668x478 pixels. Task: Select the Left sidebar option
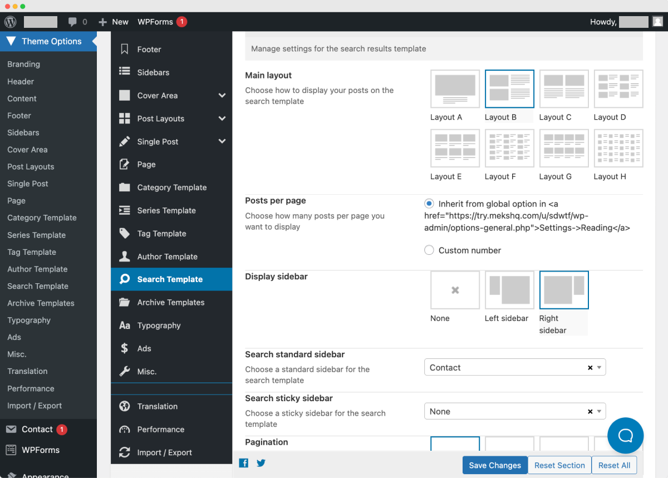click(509, 290)
